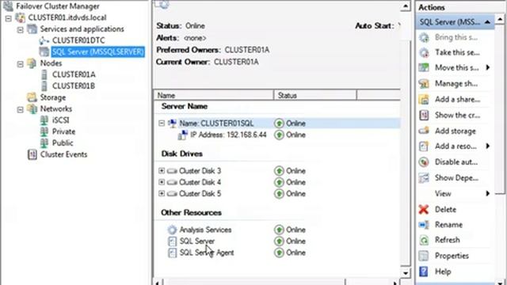Select IP Address: 192.168.6.44 text
The height and width of the screenshot is (285, 507).
[x=228, y=135]
